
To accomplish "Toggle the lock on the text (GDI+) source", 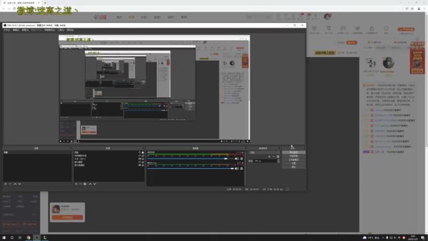I will [143, 159].
